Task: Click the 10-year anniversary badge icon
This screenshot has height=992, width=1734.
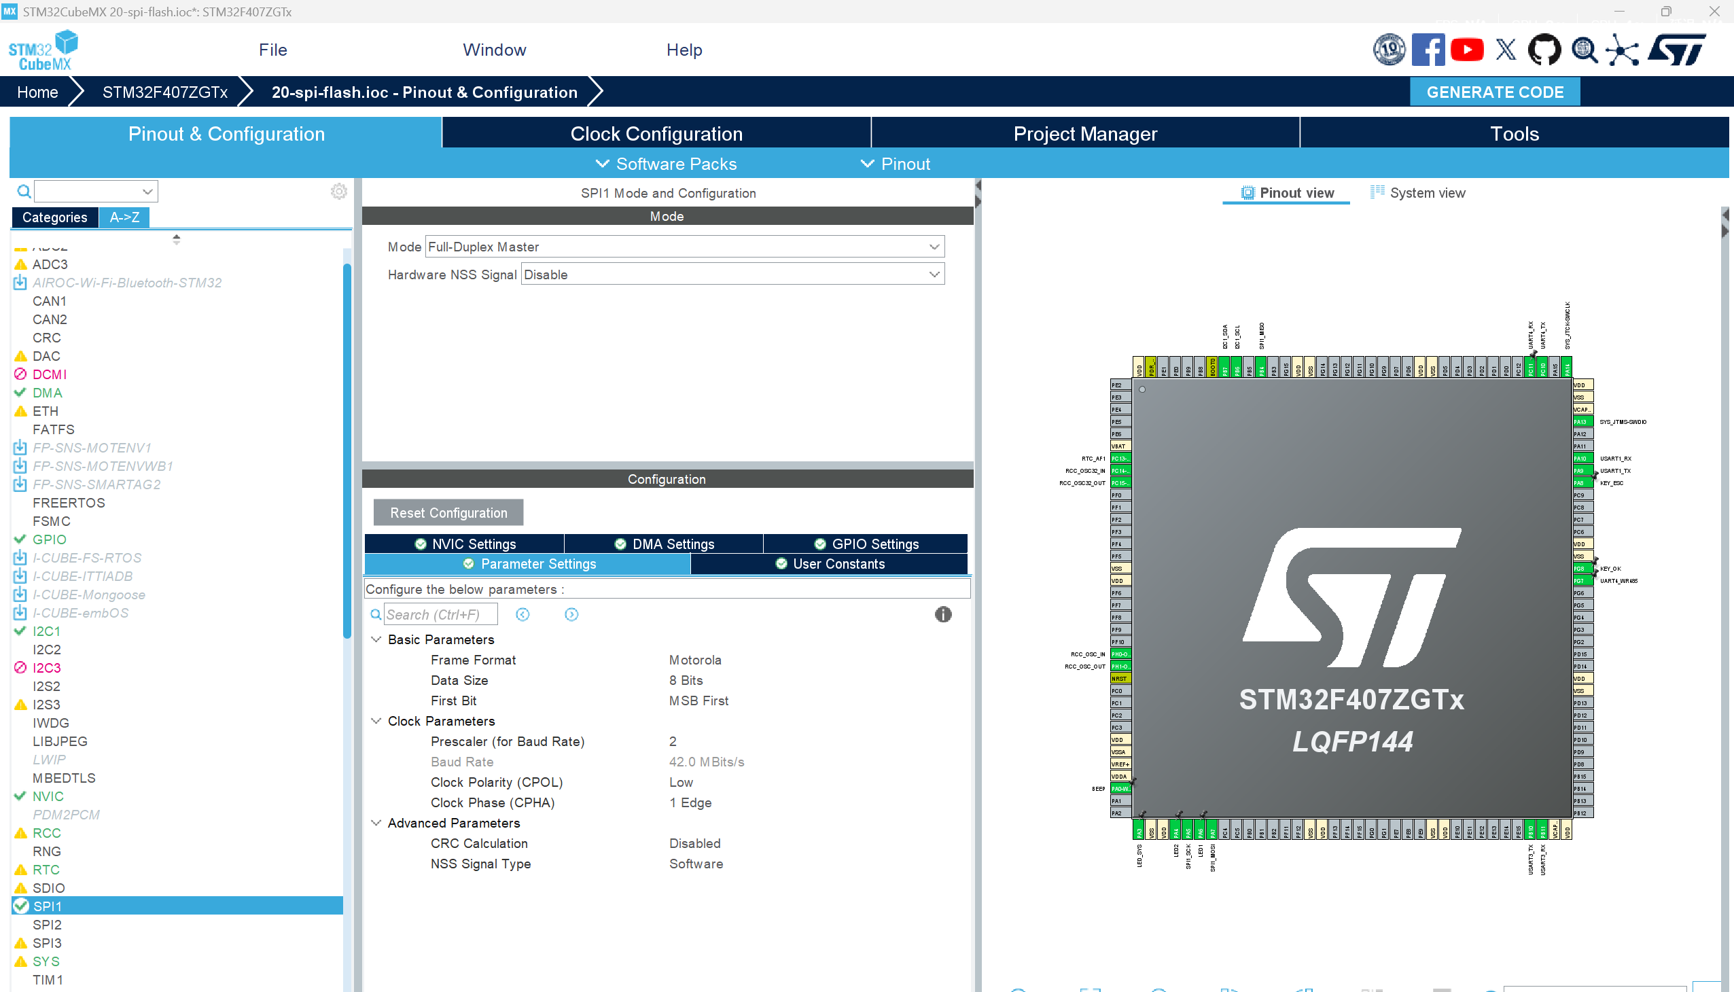Action: tap(1390, 49)
